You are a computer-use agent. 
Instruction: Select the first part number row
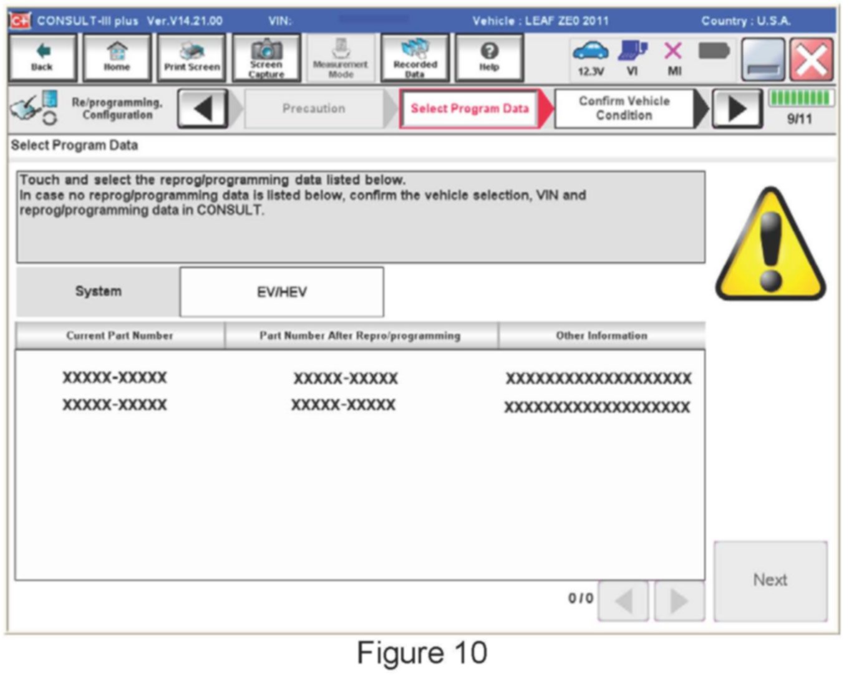359,378
